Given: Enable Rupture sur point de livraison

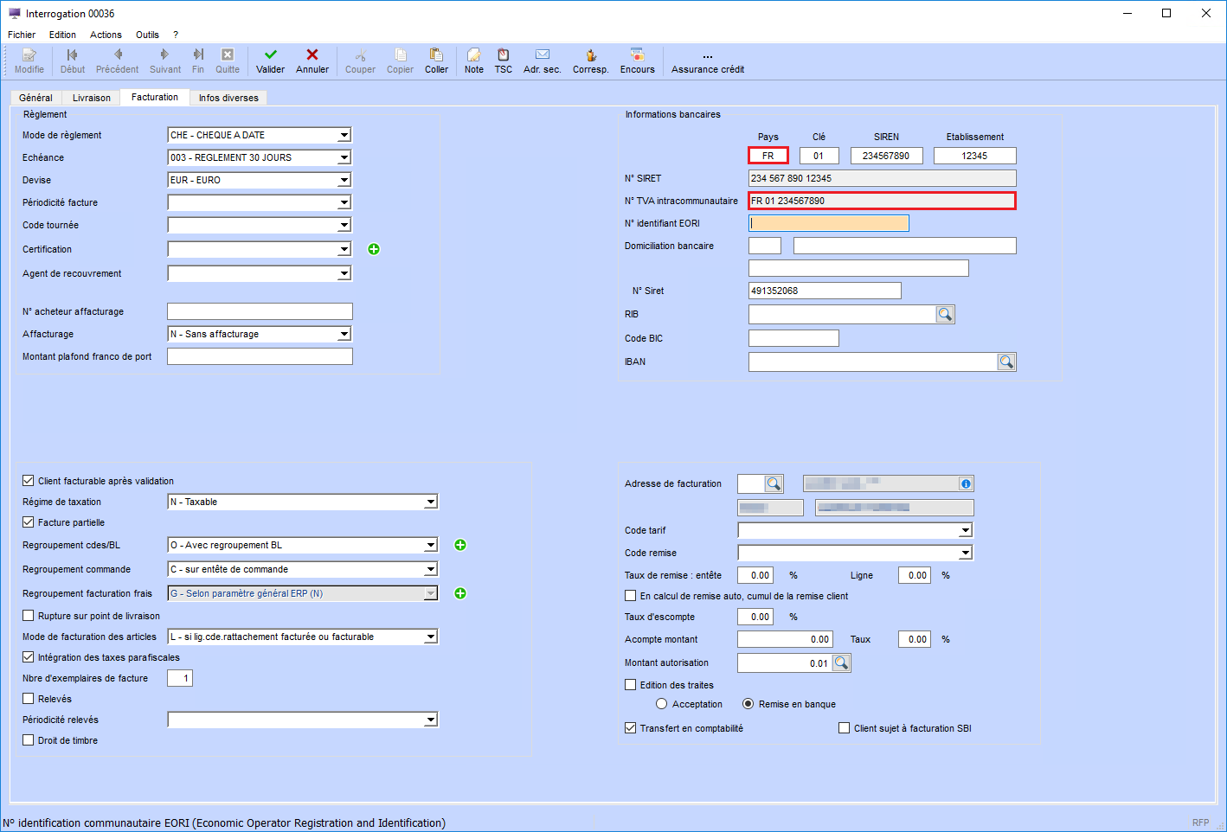Looking at the screenshot, I should click(x=29, y=616).
